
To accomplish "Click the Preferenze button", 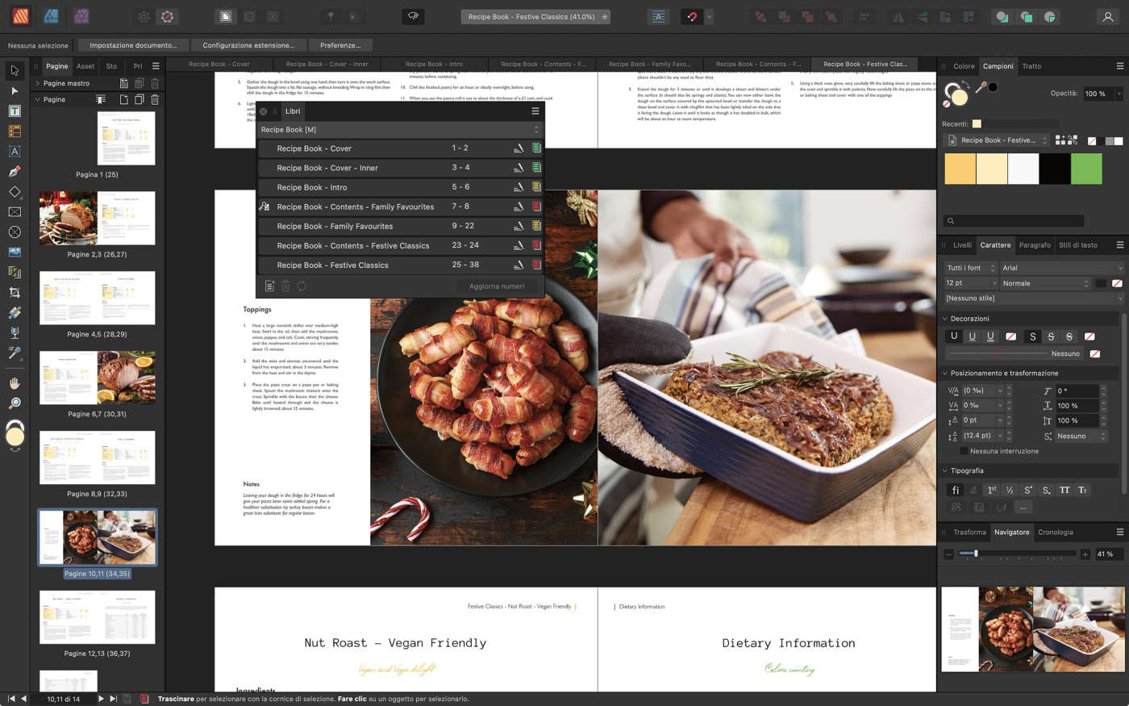I will [x=340, y=45].
